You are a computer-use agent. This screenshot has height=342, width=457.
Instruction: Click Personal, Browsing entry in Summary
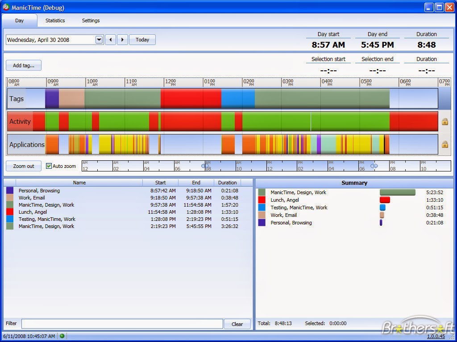(x=291, y=223)
